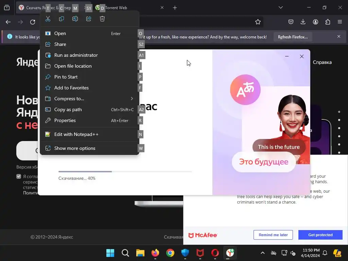348x261 pixels.
Task: Open the Pocket save icon in Firefox toolbar
Action: tap(291, 22)
